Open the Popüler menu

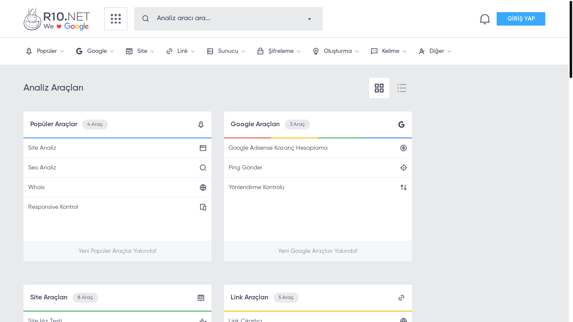[45, 51]
